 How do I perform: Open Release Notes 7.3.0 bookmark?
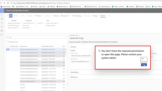click(91, 6)
